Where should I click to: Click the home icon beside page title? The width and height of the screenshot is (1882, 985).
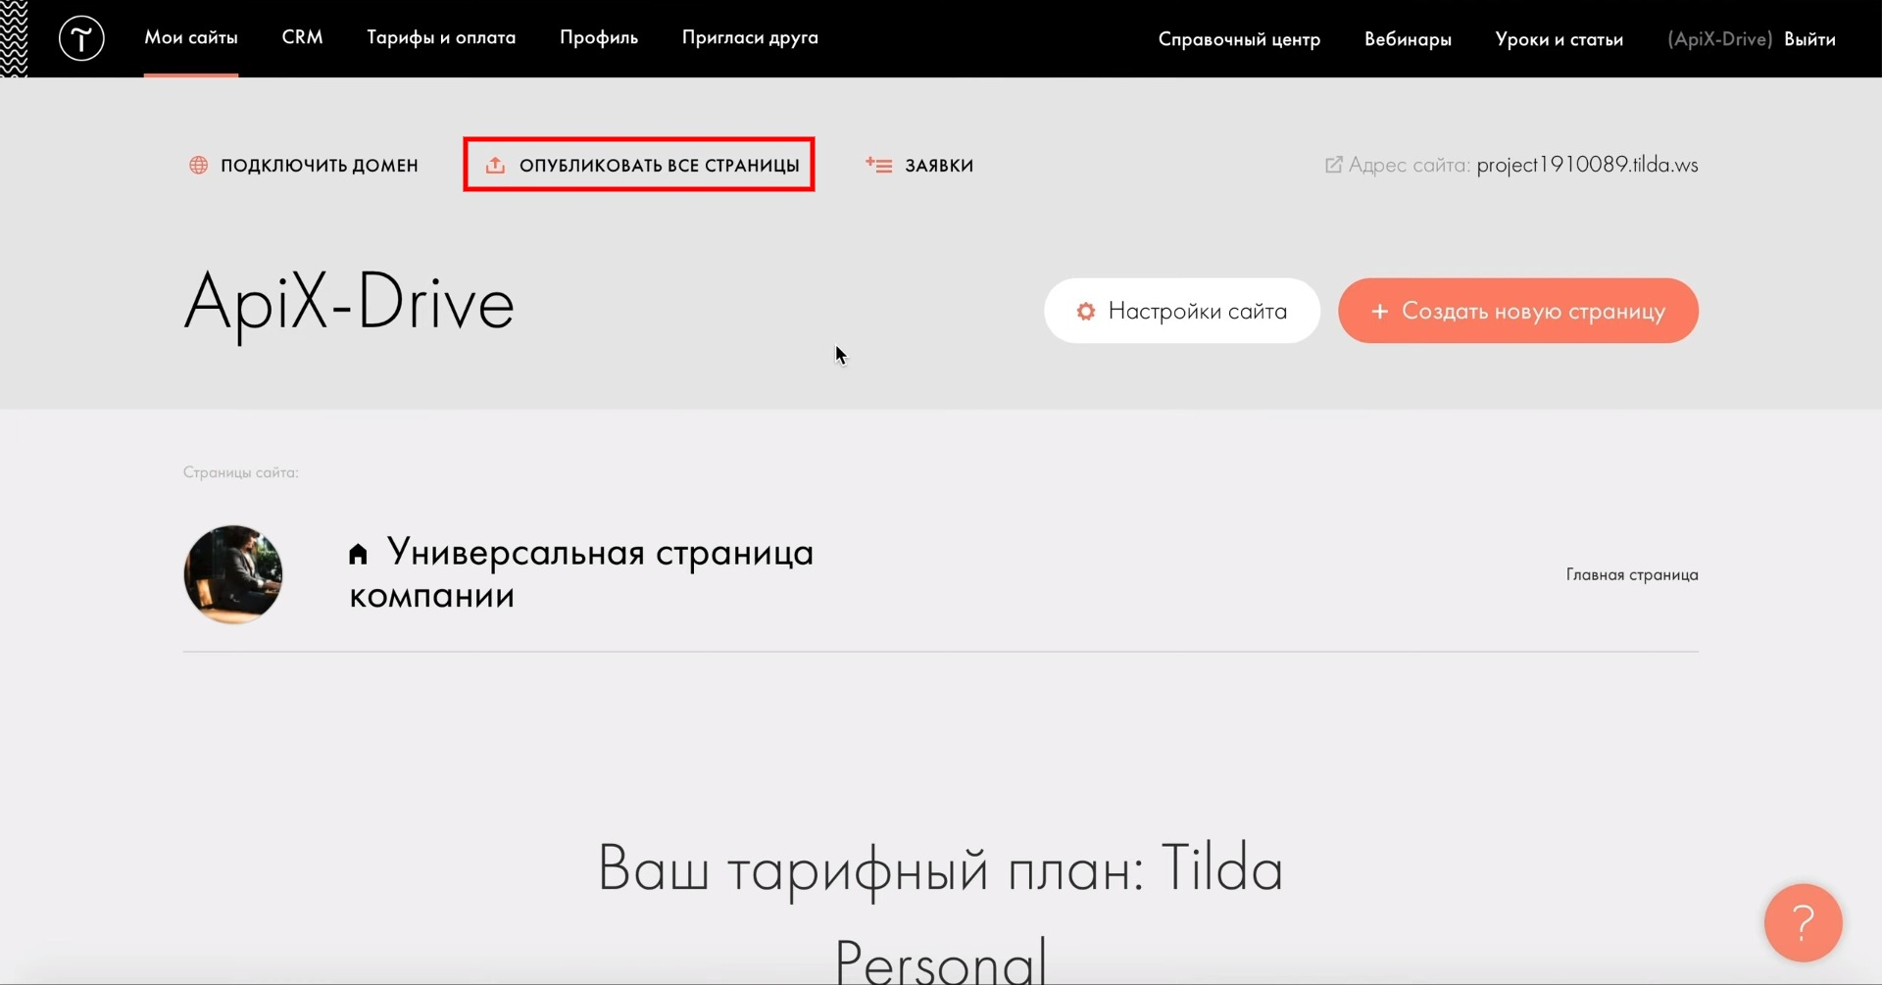tap(358, 554)
